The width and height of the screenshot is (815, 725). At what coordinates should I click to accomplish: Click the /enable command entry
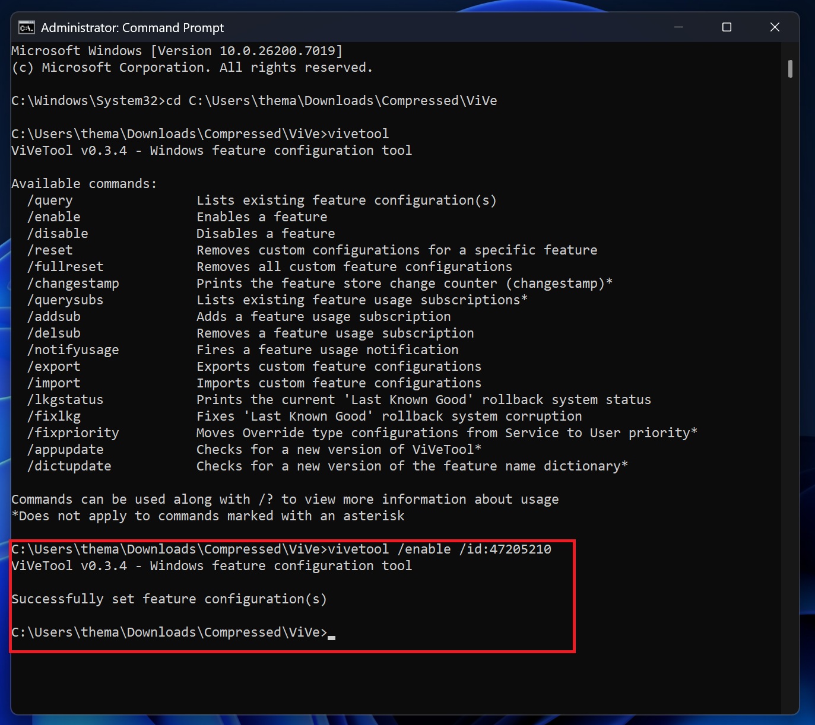tap(54, 217)
